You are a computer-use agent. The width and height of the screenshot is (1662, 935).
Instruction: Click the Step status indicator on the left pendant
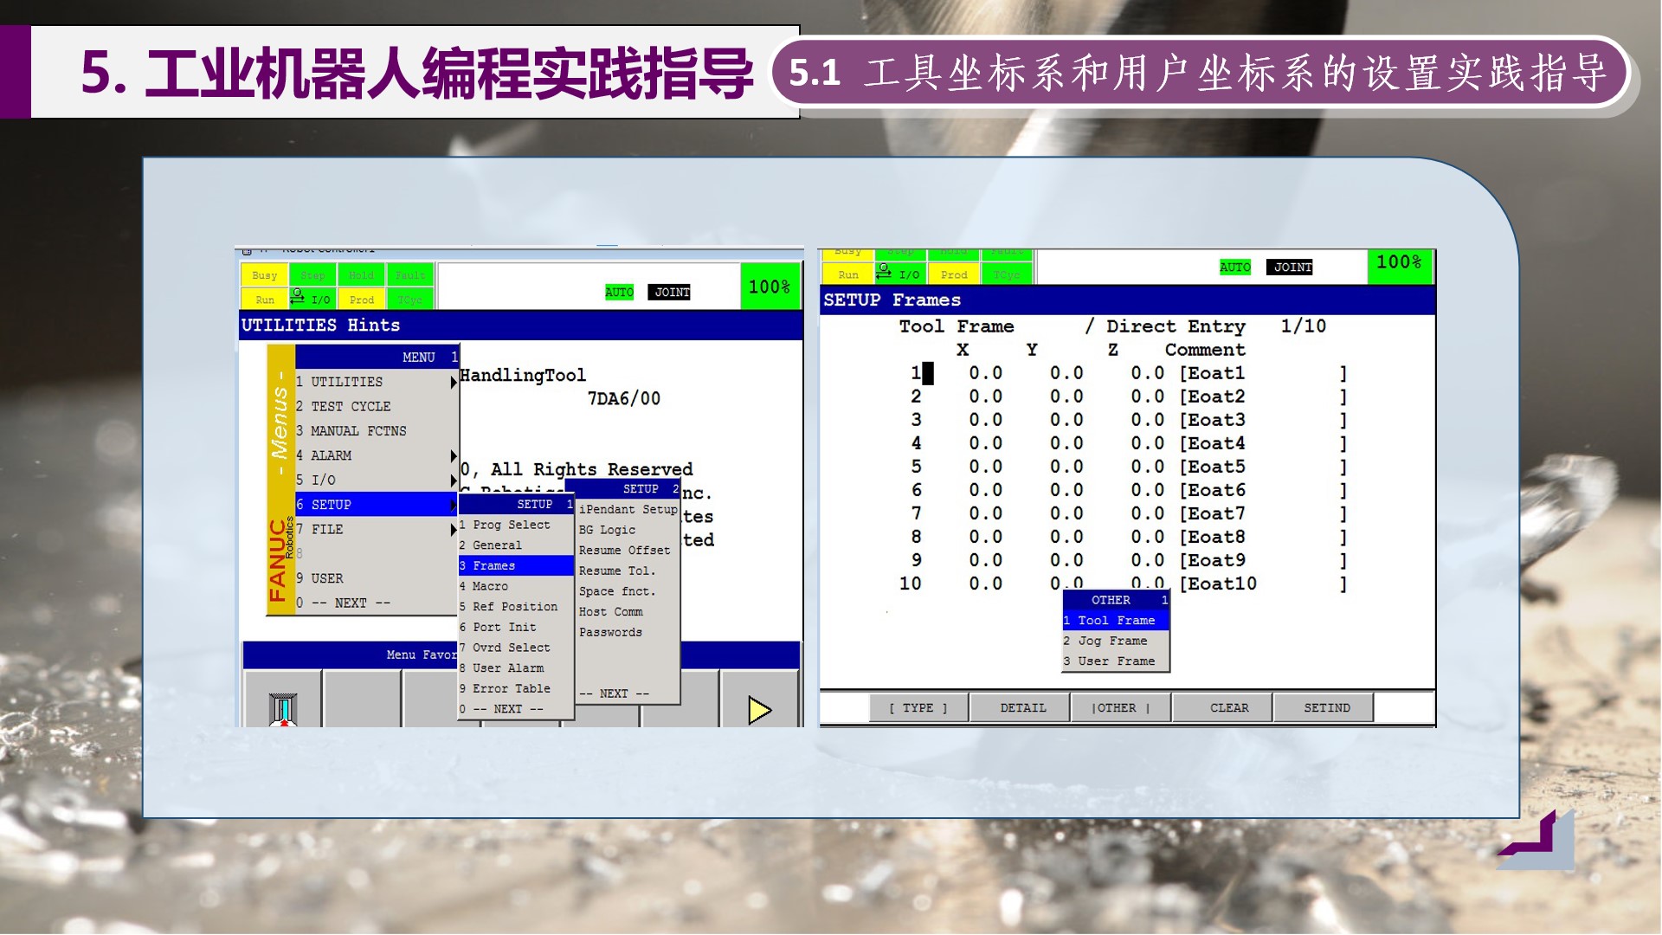point(312,275)
